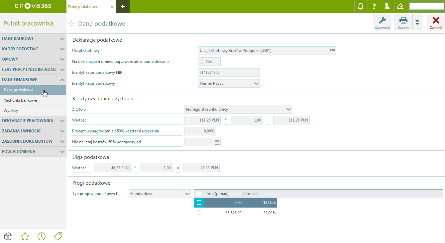
Task: Expand CZAS PRACY I NIEOBECNOŚCI section
Action: coord(33,70)
